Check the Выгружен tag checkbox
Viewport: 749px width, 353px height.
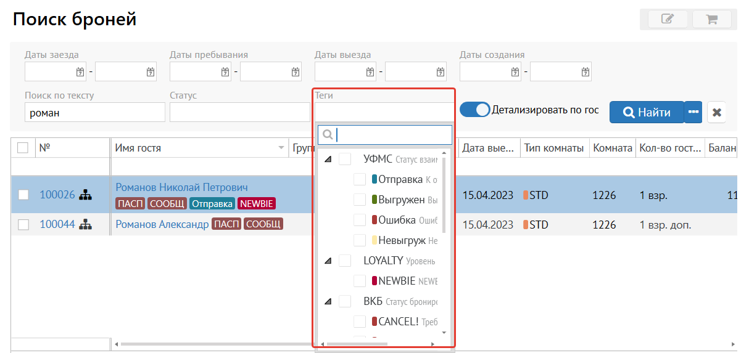360,200
